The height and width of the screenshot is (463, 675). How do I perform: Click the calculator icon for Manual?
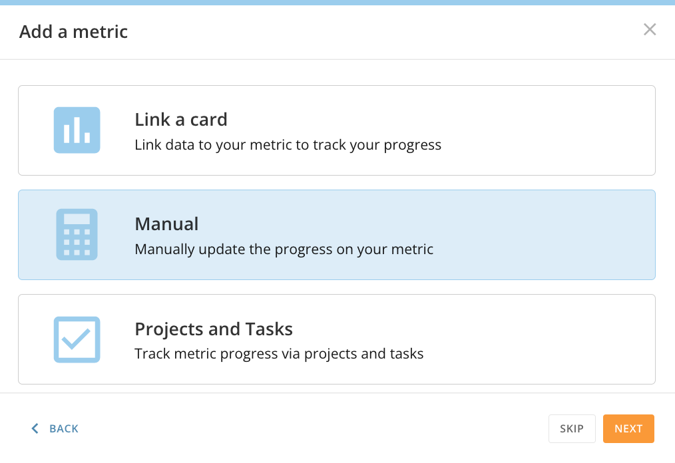(77, 234)
